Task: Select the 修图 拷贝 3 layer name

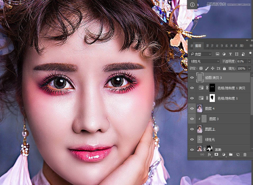Action: 214,78
